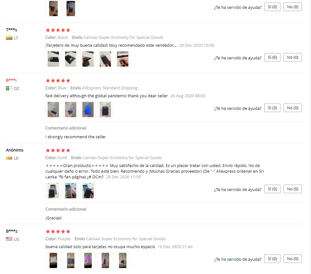This screenshot has width=311, height=274.
Task: Click No (0) on Anónimo review
Action: (293, 189)
